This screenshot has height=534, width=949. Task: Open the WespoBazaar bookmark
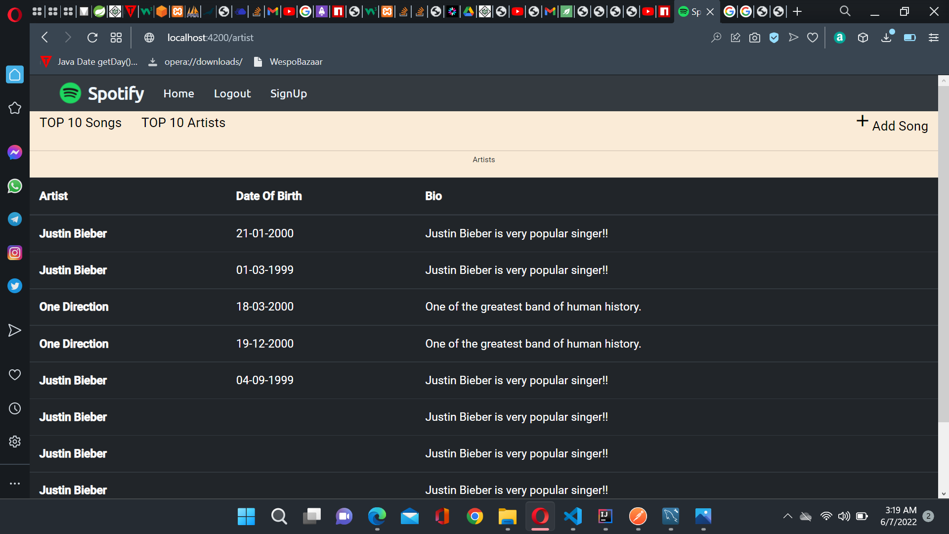pos(288,62)
